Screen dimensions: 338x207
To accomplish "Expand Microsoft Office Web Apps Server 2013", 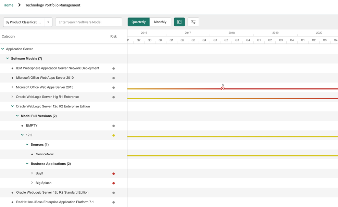I will pyautogui.click(x=12, y=87).
